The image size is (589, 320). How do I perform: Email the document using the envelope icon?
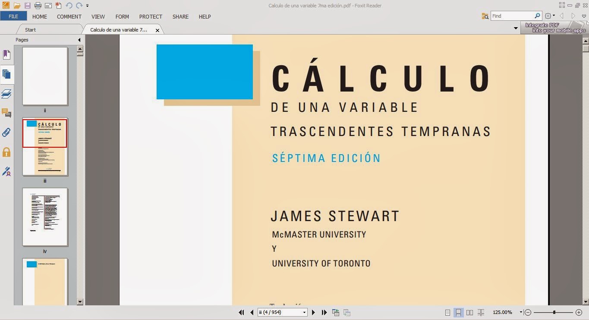point(48,6)
